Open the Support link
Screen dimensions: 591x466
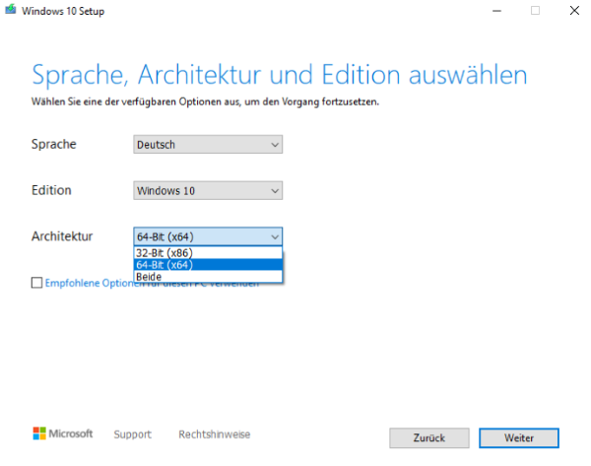[132, 434]
